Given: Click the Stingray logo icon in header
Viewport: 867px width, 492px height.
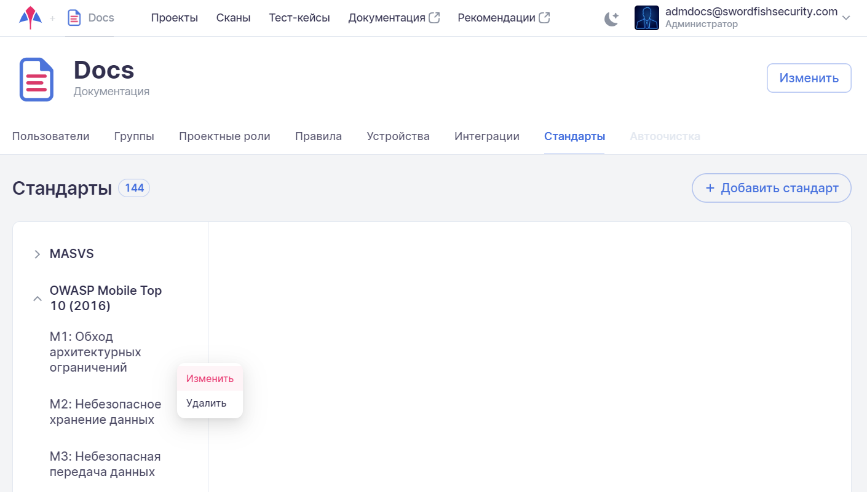Looking at the screenshot, I should (x=30, y=18).
